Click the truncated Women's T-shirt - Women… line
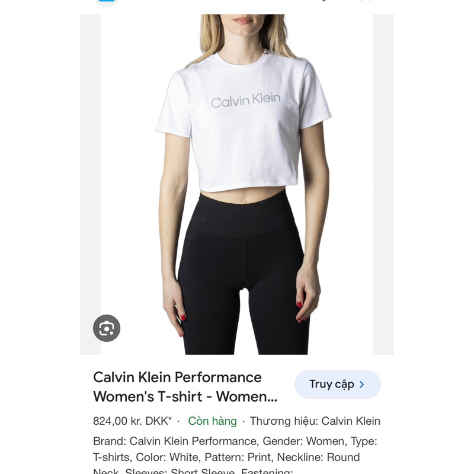This screenshot has height=474, width=474. point(185,396)
